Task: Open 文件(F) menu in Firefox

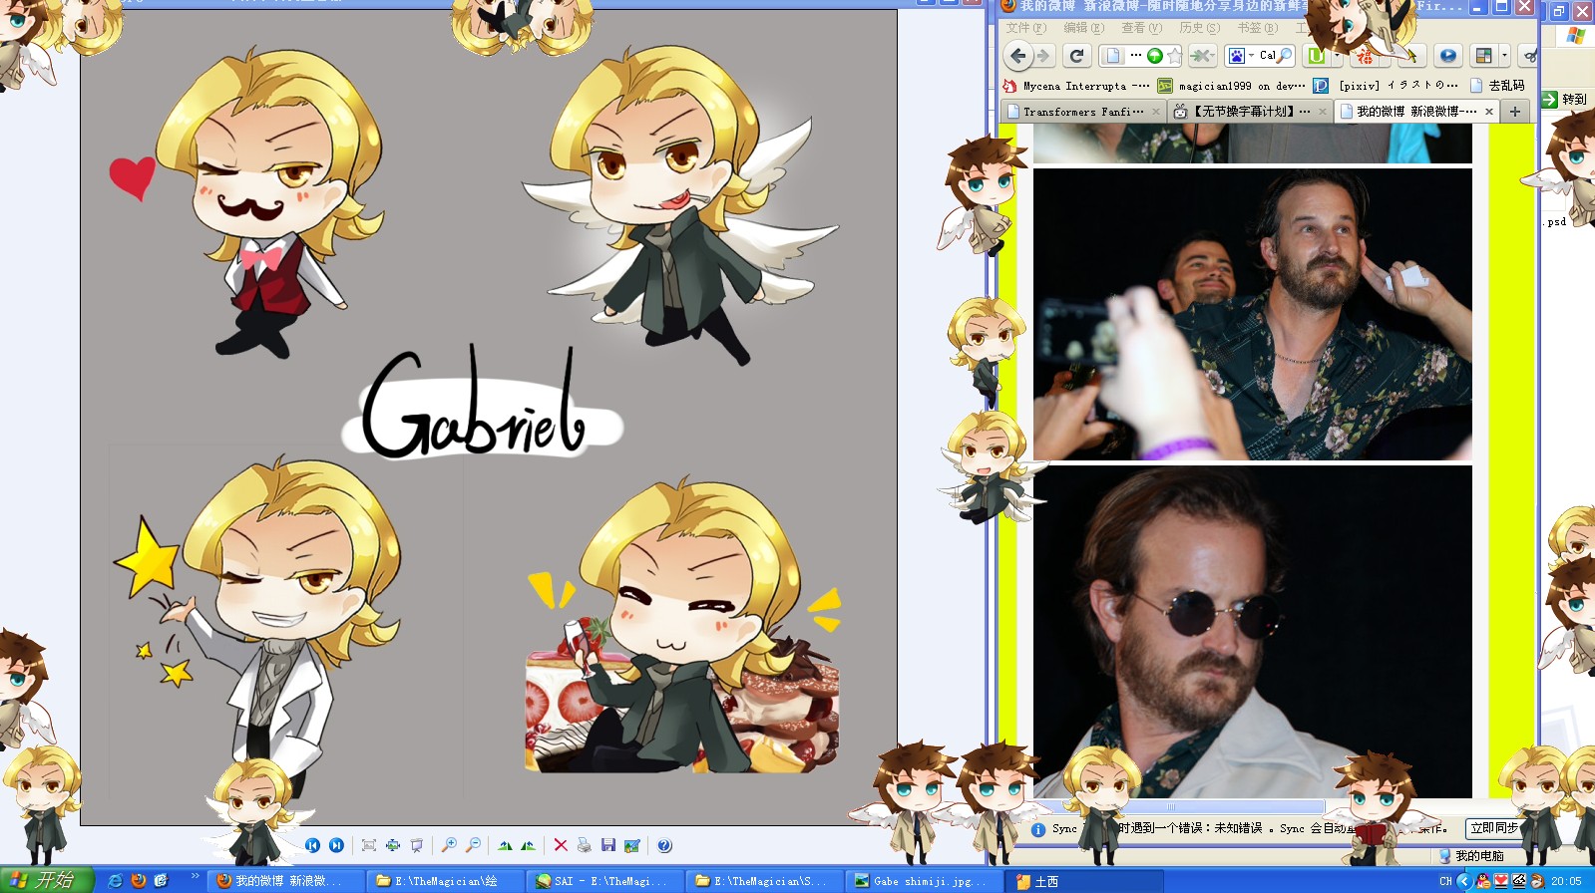Action: tap(1025, 28)
